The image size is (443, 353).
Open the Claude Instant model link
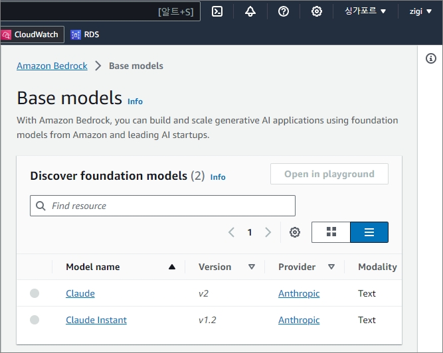[96, 320]
